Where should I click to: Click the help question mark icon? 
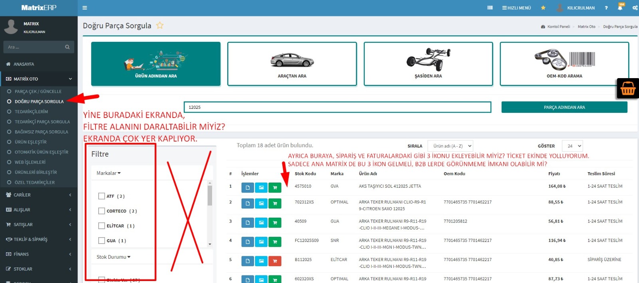tap(606, 8)
